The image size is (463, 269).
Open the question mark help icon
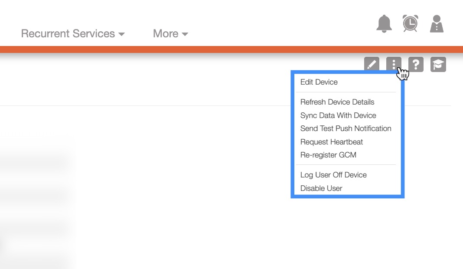(416, 65)
